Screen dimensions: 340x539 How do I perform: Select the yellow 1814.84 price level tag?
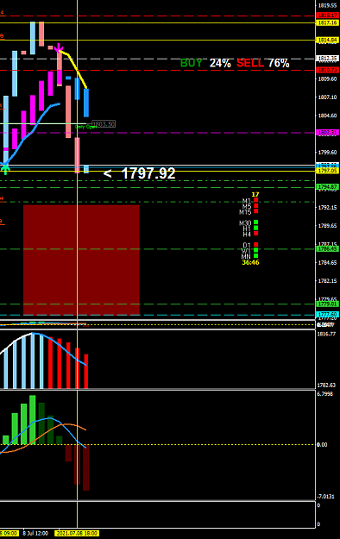(x=327, y=41)
